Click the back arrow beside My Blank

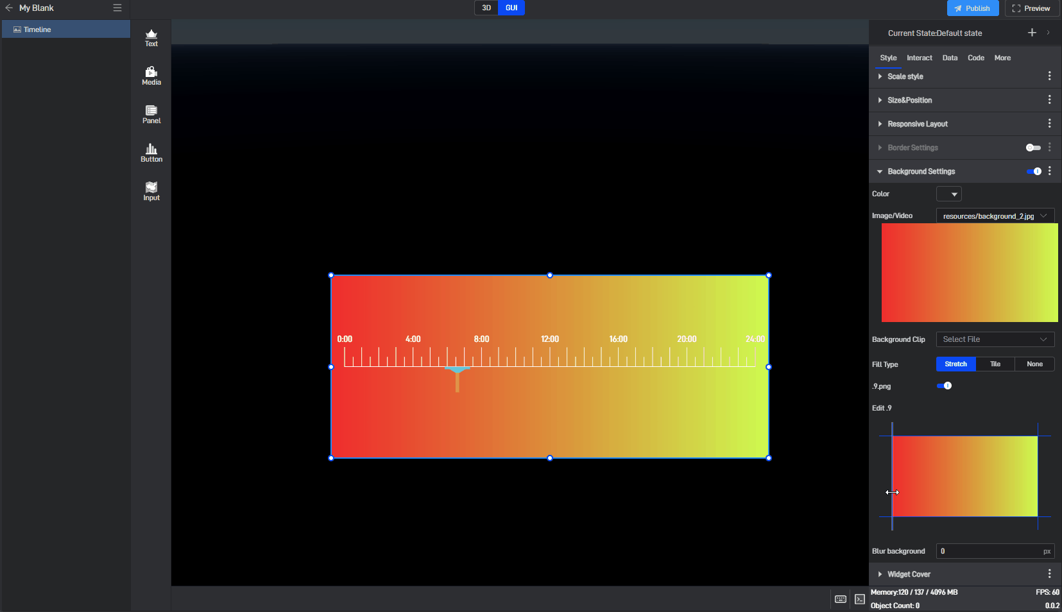(9, 8)
